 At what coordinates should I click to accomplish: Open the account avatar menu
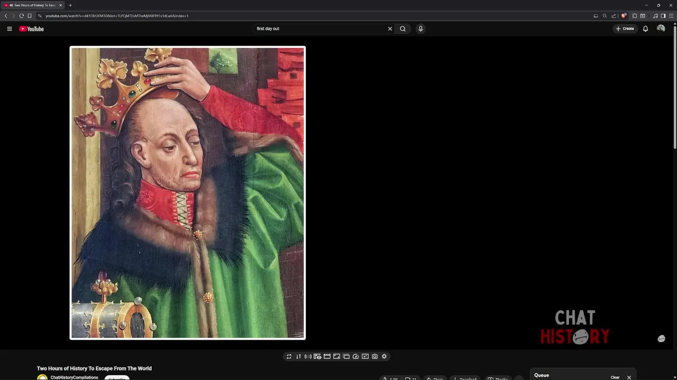click(x=661, y=28)
